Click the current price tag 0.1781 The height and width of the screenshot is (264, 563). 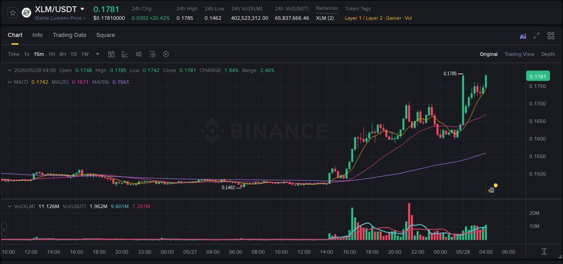538,76
